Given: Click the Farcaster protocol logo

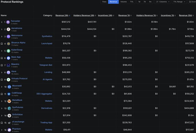Looking at the screenshot, I should [x=8, y=22].
